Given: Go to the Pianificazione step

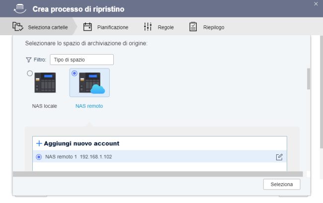Looking at the screenshot, I should pyautogui.click(x=106, y=27).
